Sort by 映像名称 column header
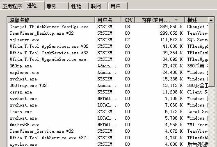The width and height of the screenshot is (217, 147). point(51,20)
